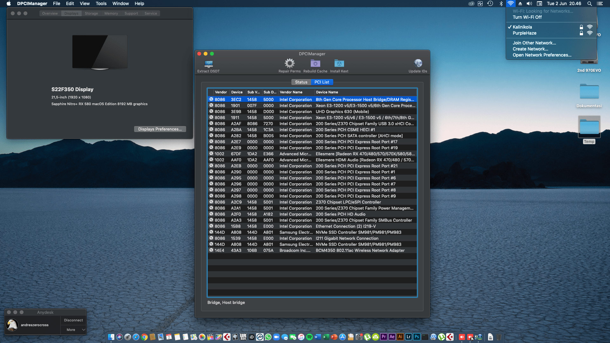
Task: Launch Photoshop from the Dock
Action: pyautogui.click(x=417, y=337)
